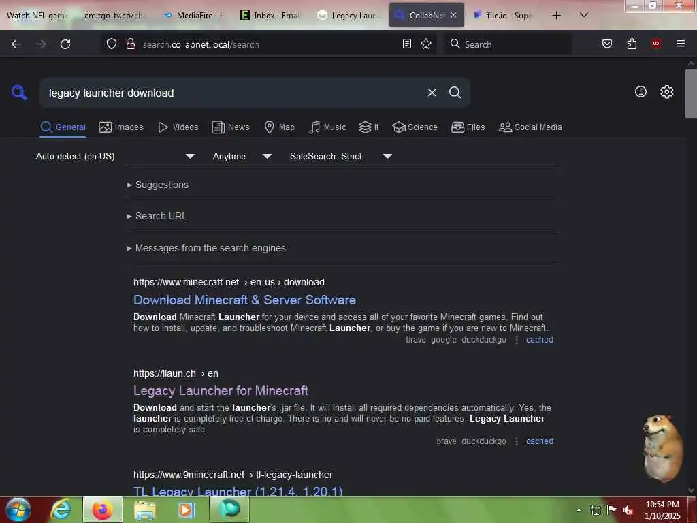This screenshot has width=697, height=523.
Task: Open the Anytime time range dropdown
Action: pyautogui.click(x=242, y=156)
